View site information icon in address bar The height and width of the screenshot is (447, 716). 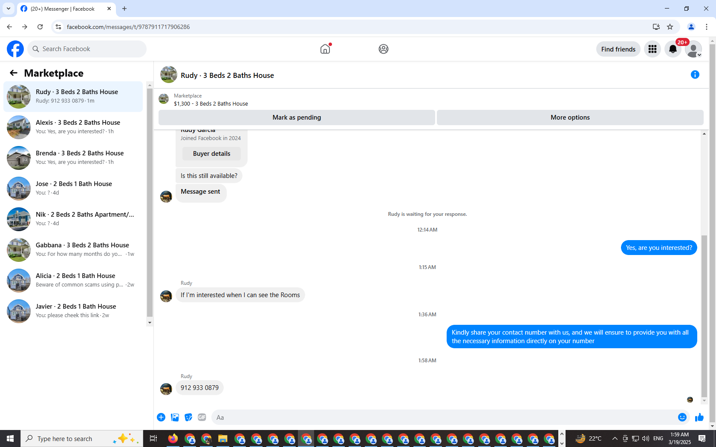[x=58, y=27]
